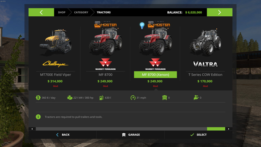The width and height of the screenshot is (261, 147).
Task: Click the scrollbar right arrow
Action: (229, 129)
